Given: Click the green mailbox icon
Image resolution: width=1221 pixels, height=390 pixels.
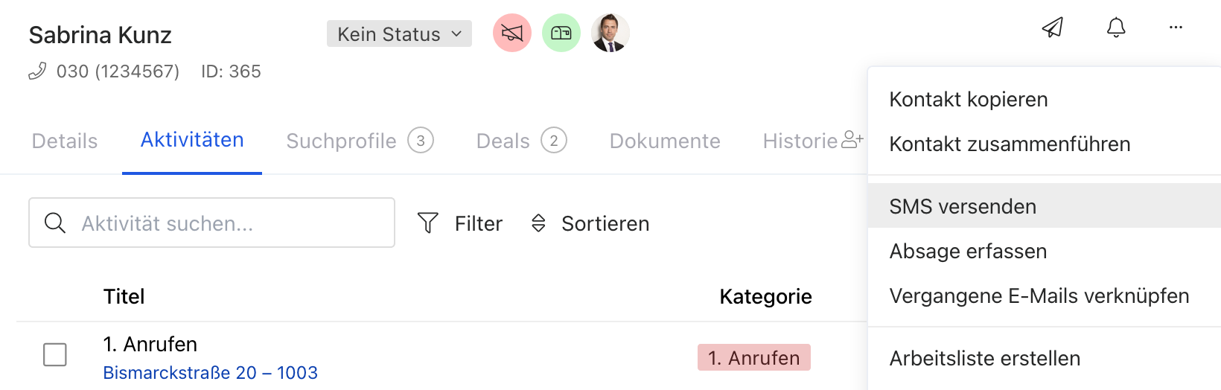Looking at the screenshot, I should click(561, 33).
